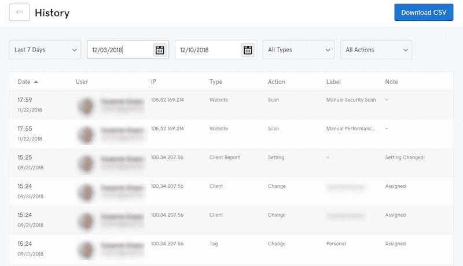Expand the All Types filter
The image size is (463, 266).
click(299, 50)
